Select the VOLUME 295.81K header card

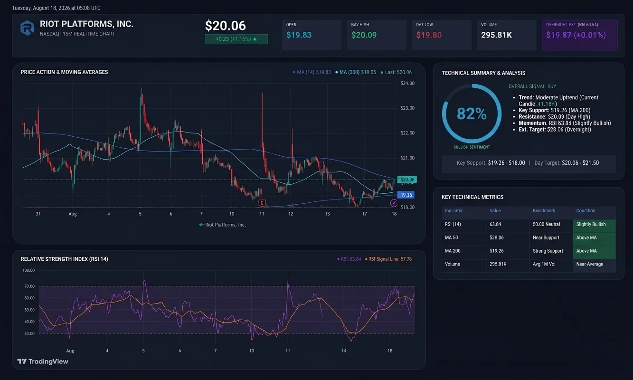point(507,35)
